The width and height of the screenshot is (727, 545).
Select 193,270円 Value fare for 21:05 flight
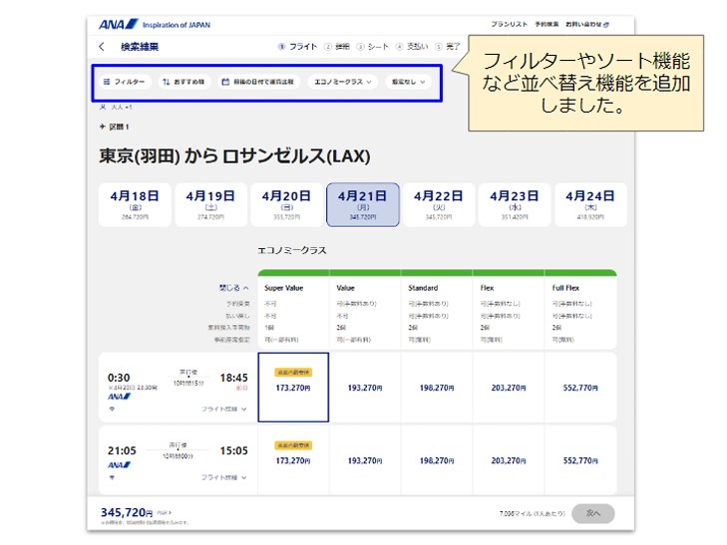tap(365, 460)
